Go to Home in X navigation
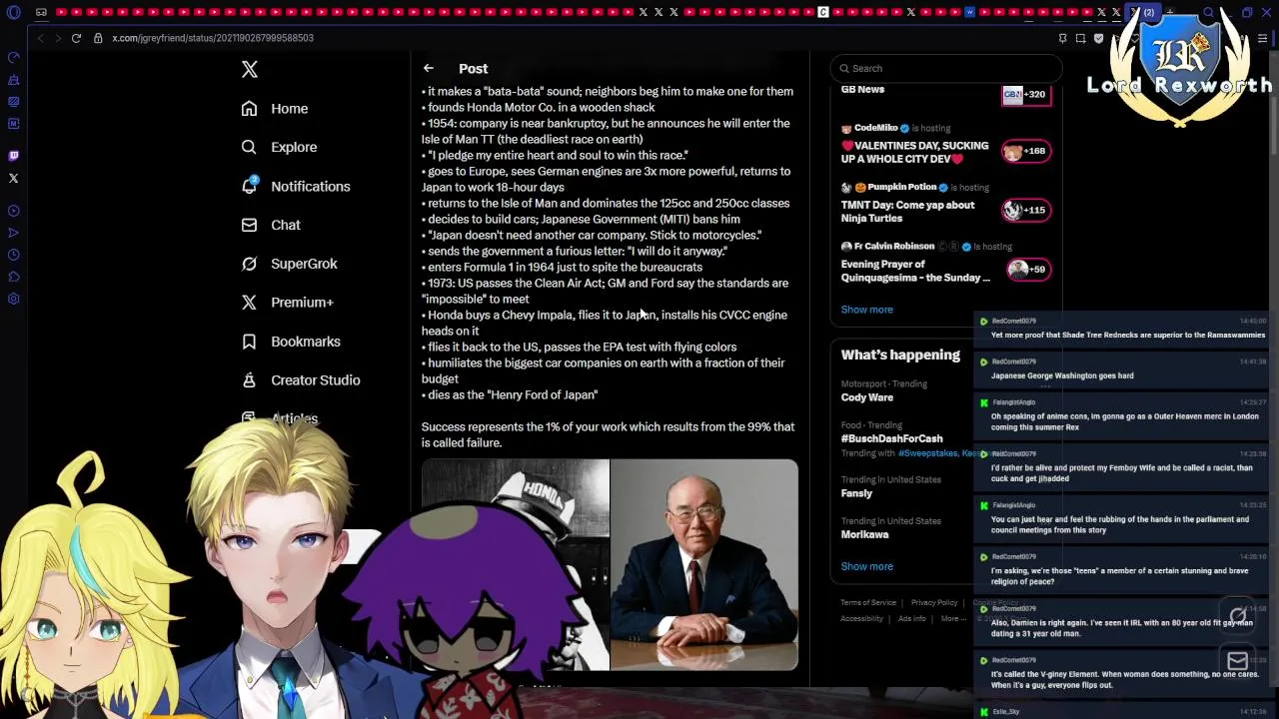1279x719 pixels. 275,109
